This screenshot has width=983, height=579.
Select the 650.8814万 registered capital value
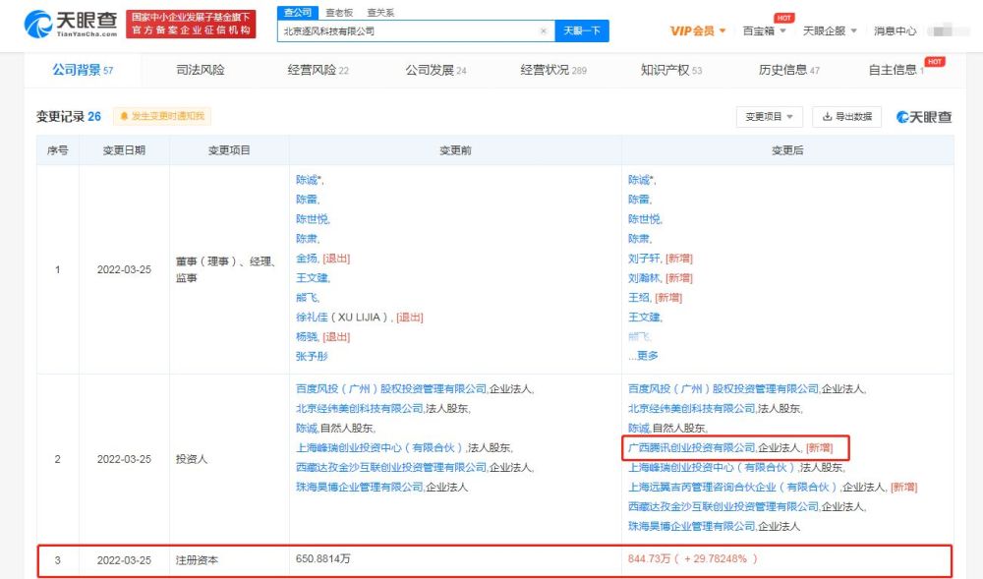(322, 558)
